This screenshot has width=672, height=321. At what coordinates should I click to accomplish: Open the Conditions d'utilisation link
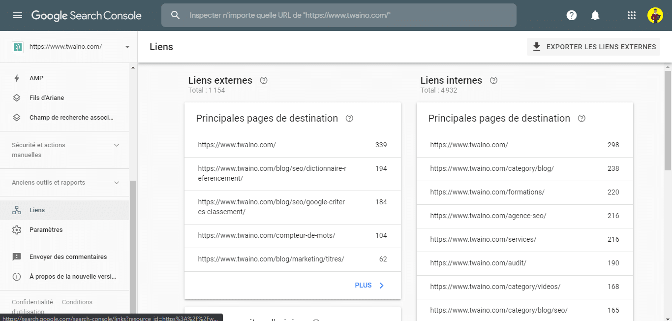tap(77, 302)
